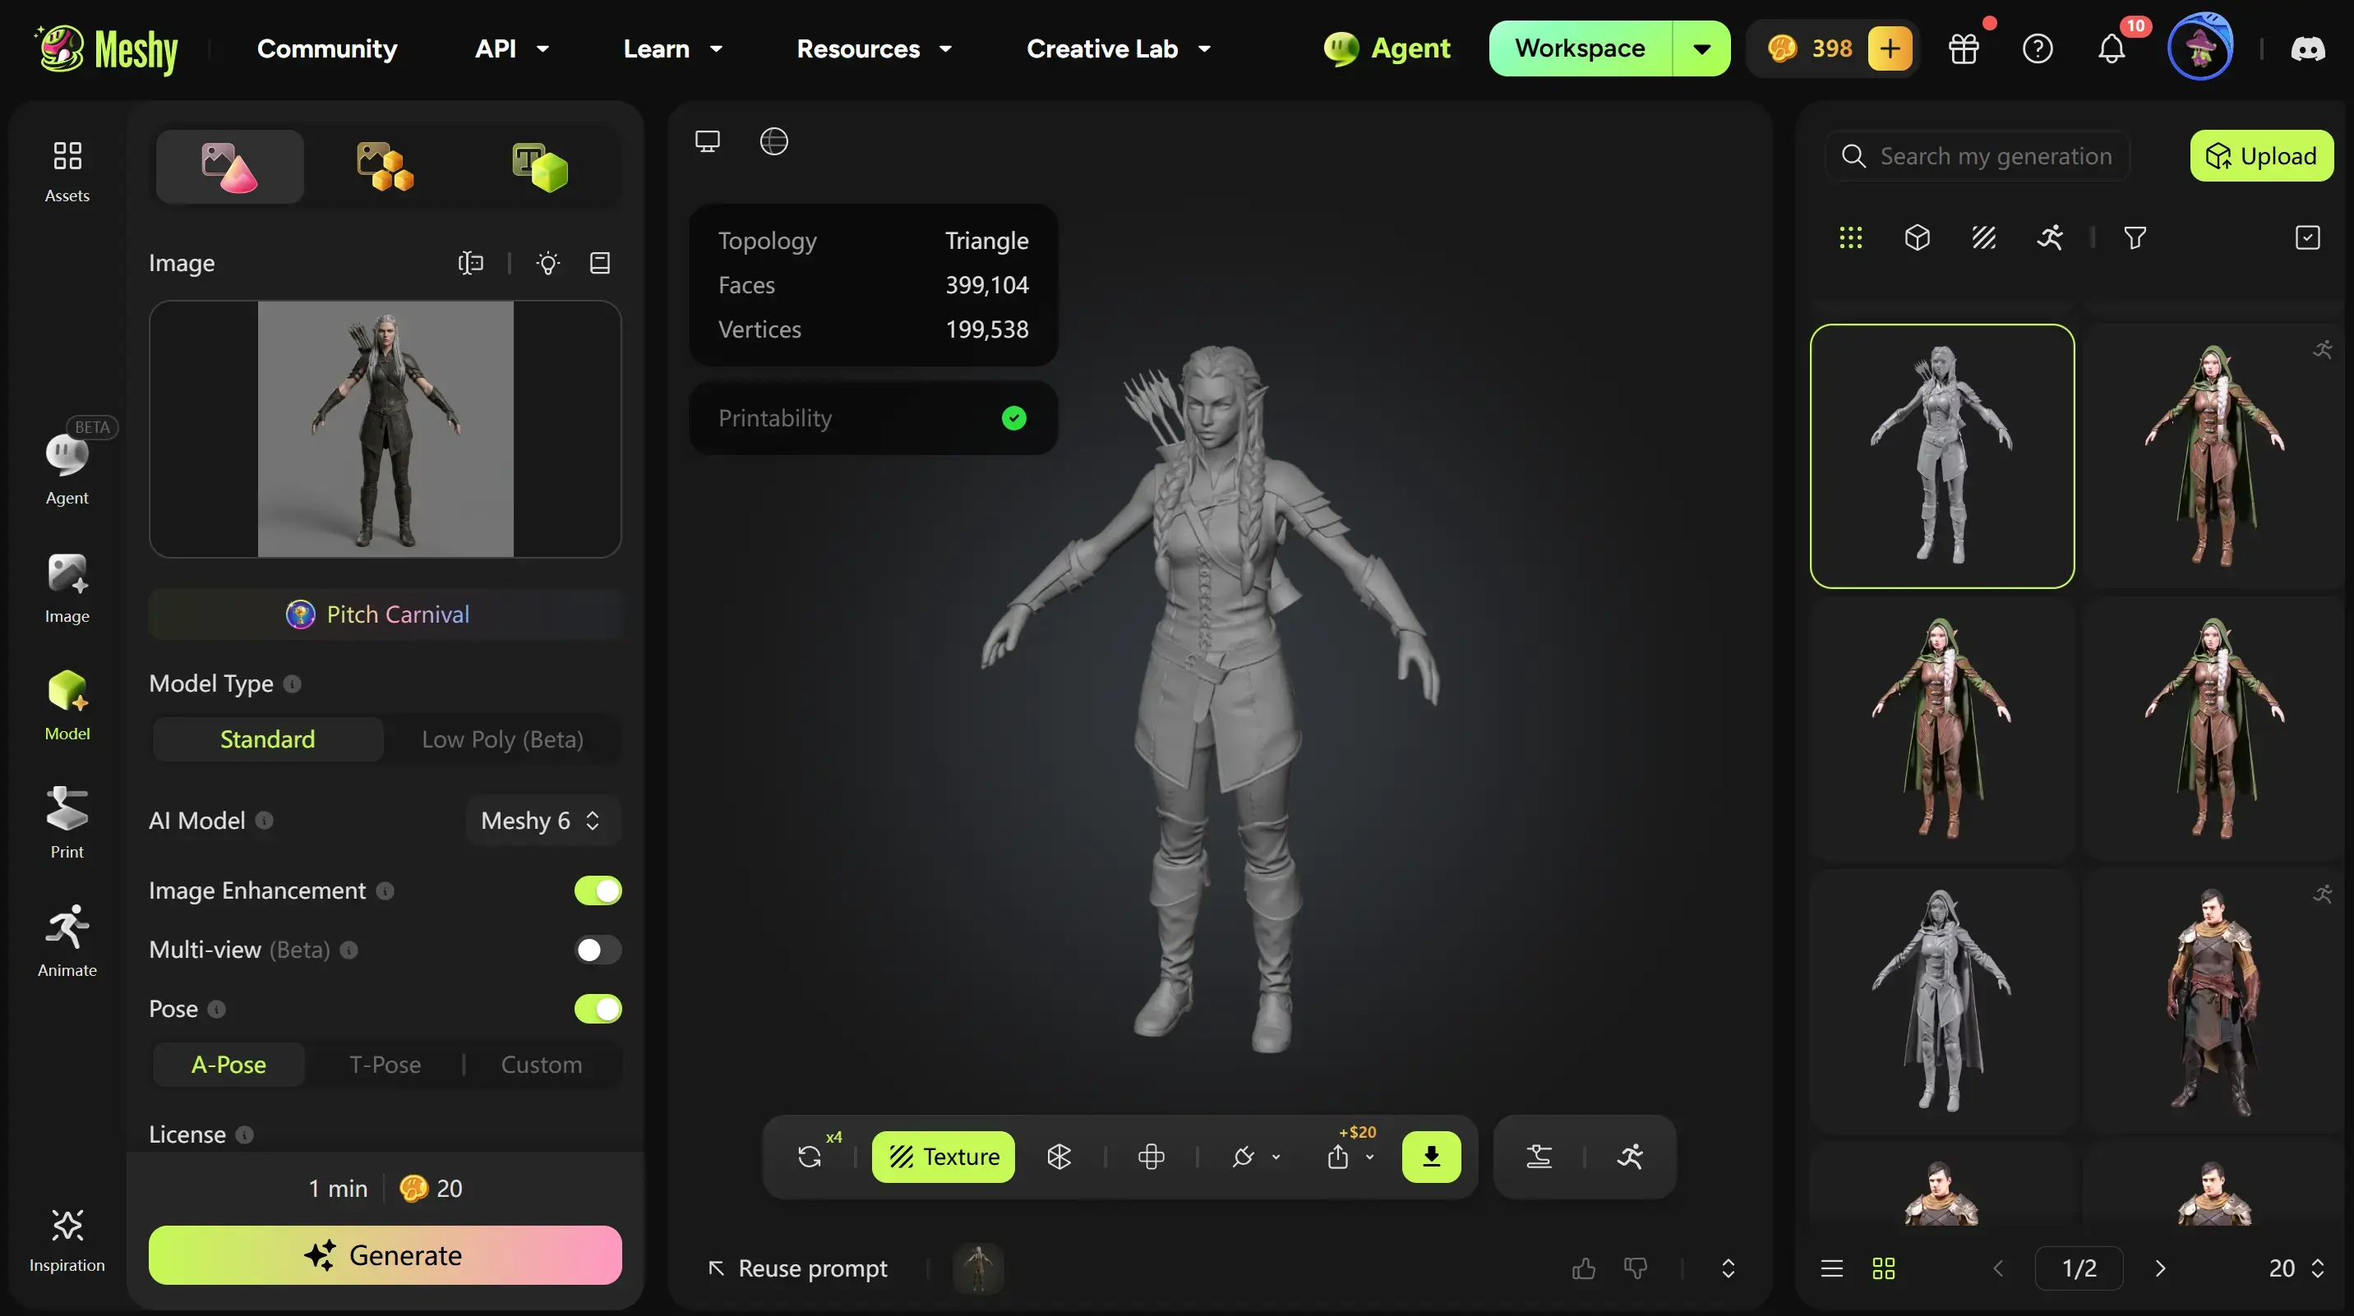Toggle the Pose switch

coord(598,1008)
